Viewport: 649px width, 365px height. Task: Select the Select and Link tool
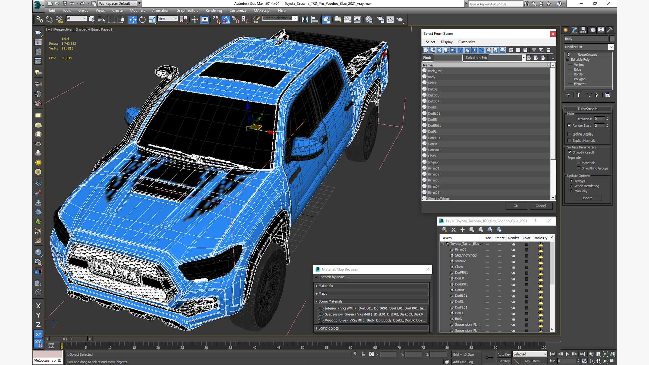(40, 19)
